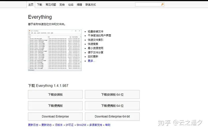Click the 基于名称快速定位文件和文件夹 tagline
Image resolution: width=208 pixels, height=131 pixels.
47,24
